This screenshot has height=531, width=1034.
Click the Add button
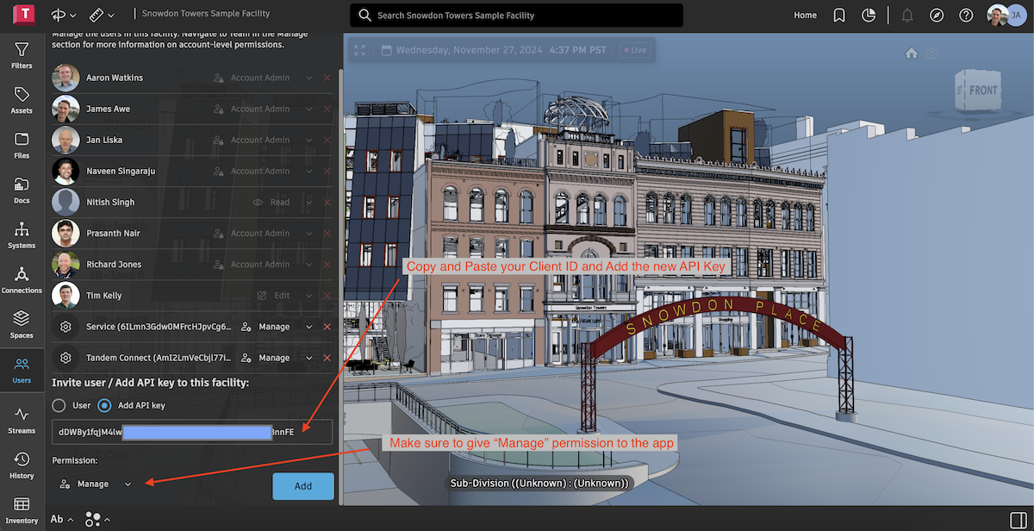[303, 486]
